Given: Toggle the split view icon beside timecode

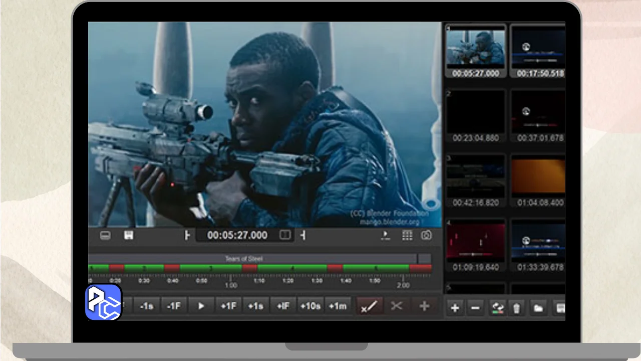Looking at the screenshot, I should click(285, 235).
